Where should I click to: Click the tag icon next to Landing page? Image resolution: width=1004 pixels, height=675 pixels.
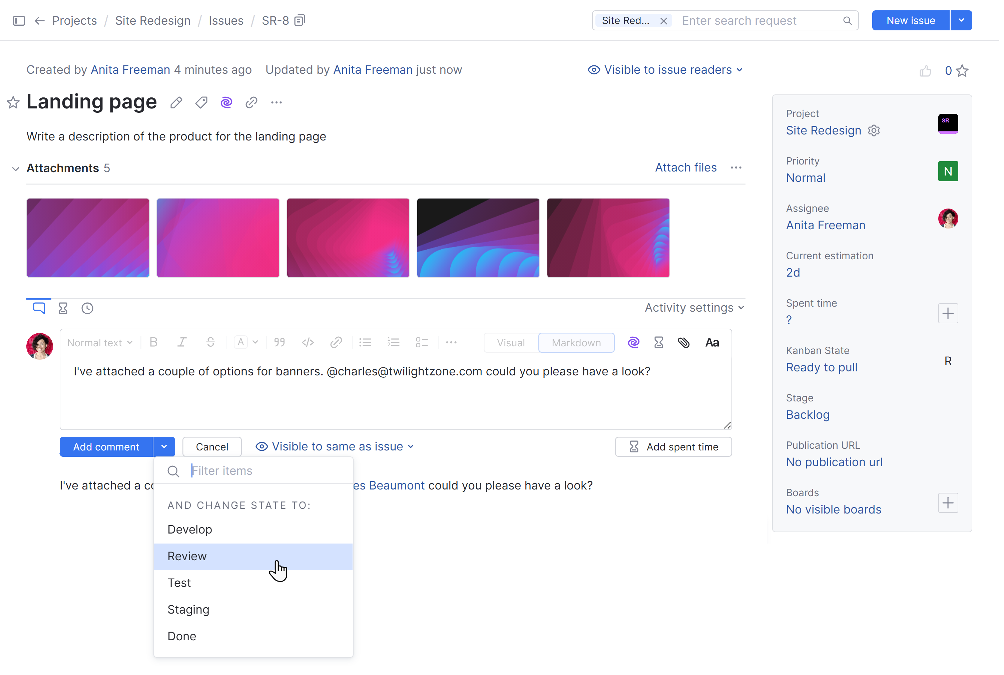(201, 102)
